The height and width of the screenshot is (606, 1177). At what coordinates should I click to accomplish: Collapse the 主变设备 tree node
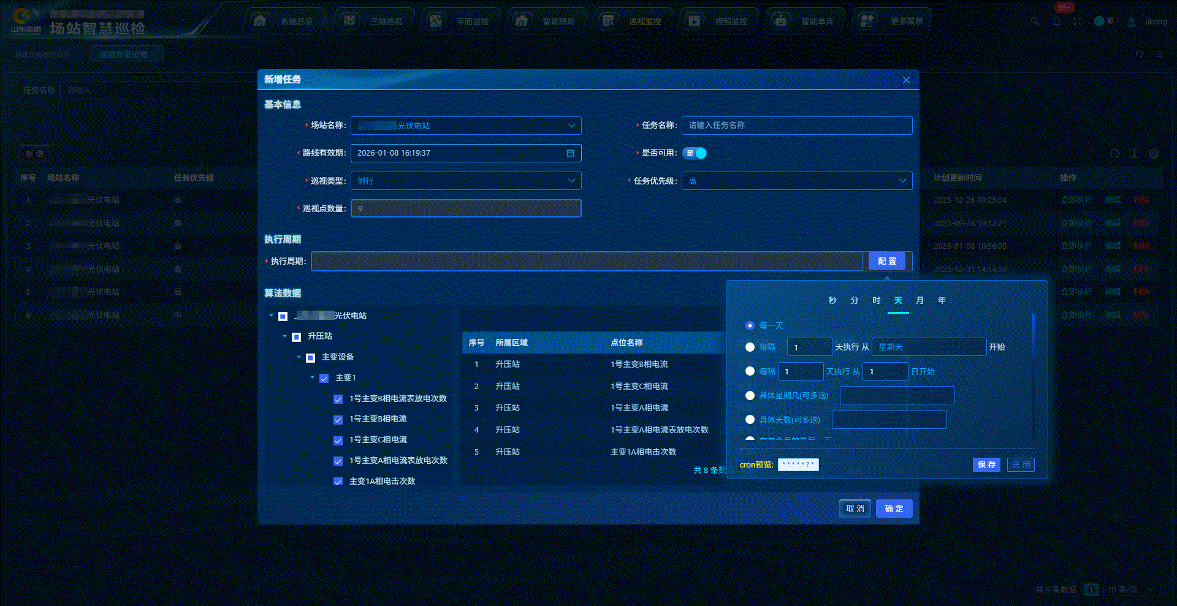(299, 357)
